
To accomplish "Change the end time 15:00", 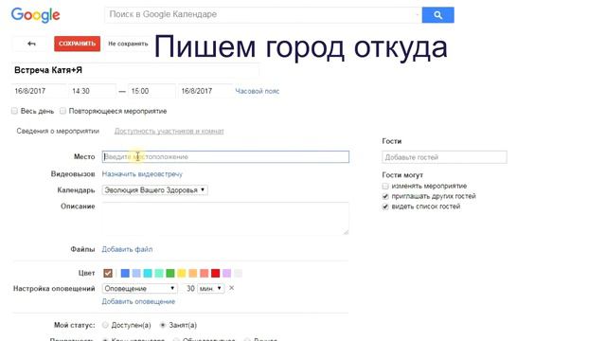I will pos(151,91).
